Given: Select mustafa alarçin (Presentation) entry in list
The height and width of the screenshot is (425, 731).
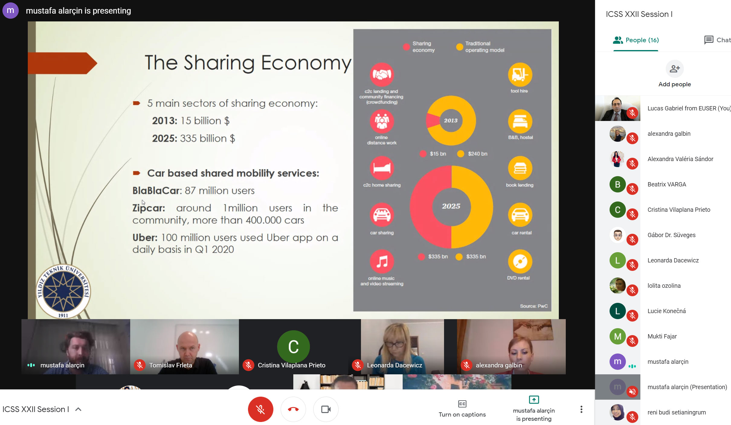Looking at the screenshot, I should 687,387.
